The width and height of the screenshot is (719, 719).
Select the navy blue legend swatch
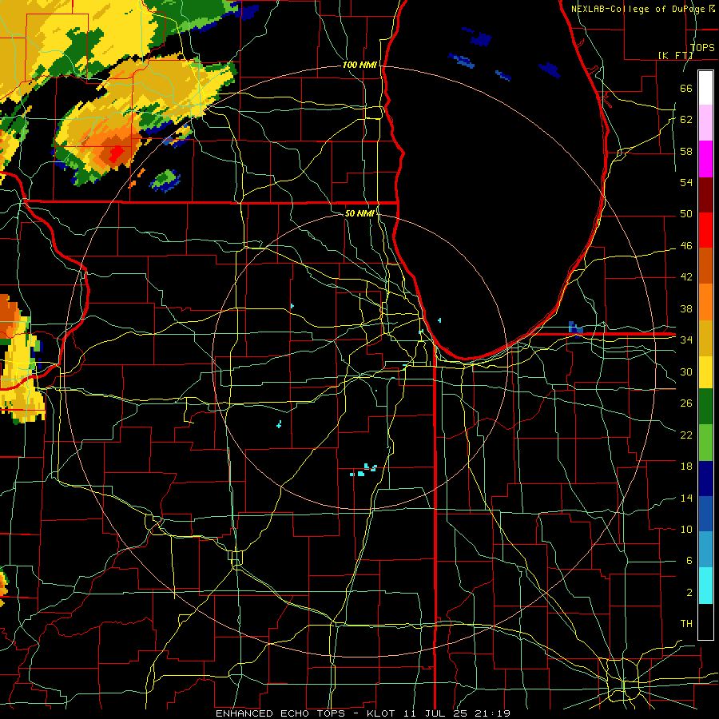705,479
